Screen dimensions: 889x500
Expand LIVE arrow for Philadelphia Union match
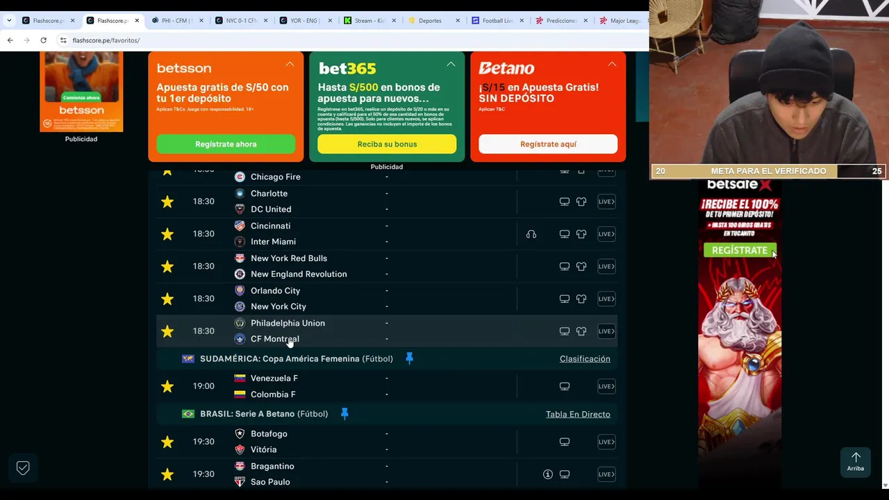coord(606,331)
